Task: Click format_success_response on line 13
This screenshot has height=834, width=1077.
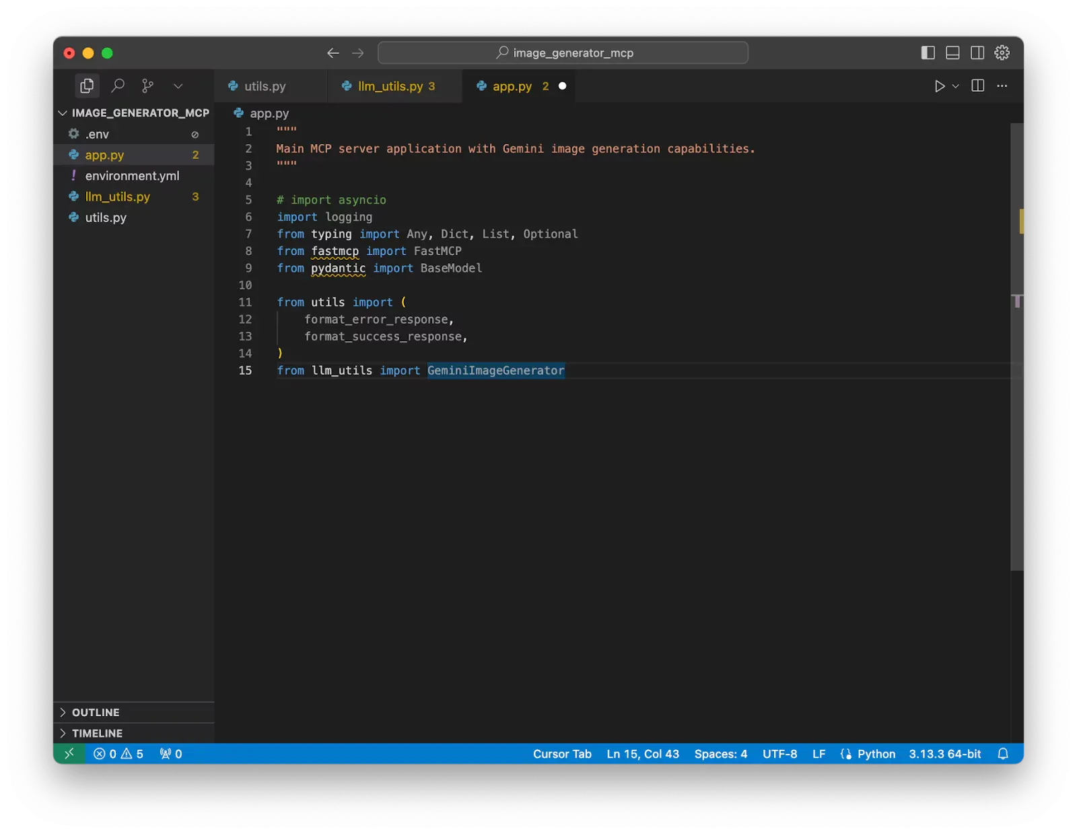Action: [x=383, y=337]
